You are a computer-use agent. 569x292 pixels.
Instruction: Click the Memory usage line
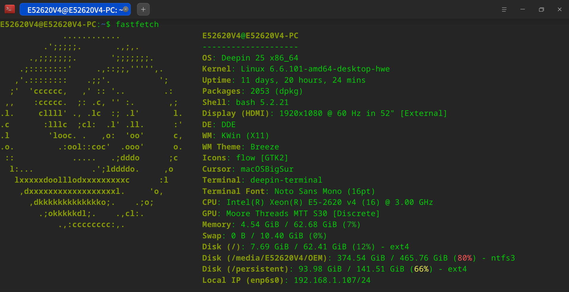tap(281, 224)
